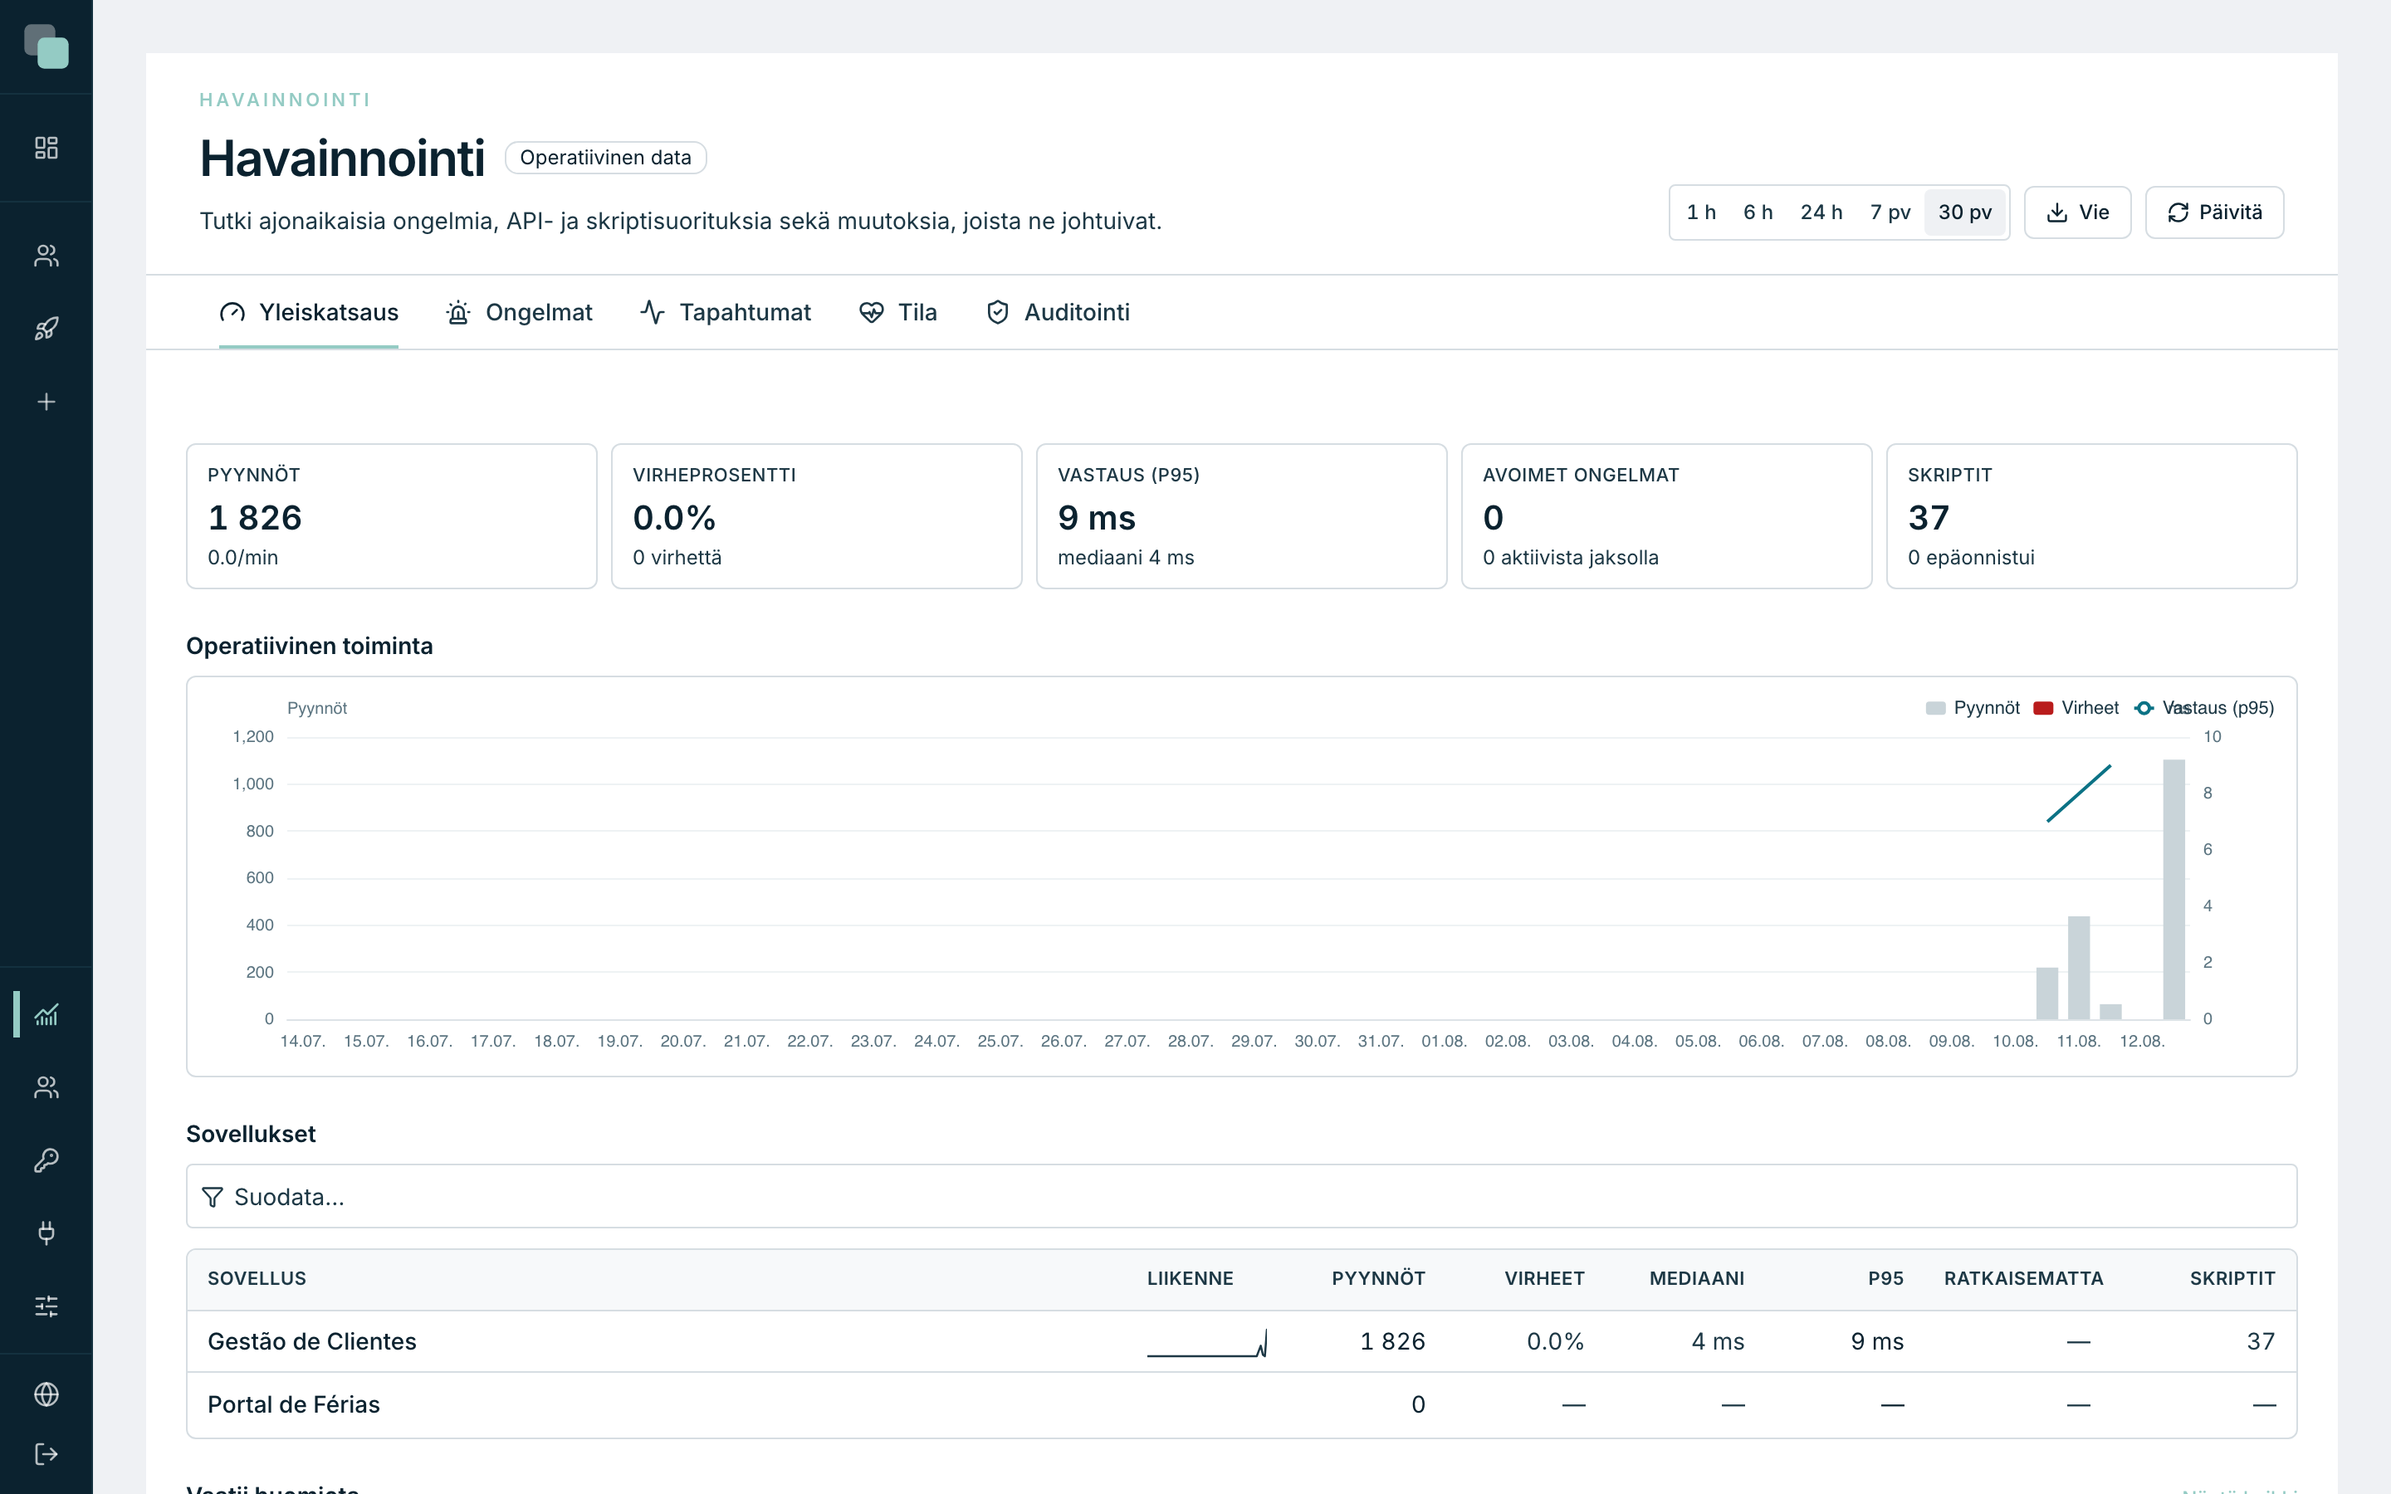Click the plus icon in sidebar
This screenshot has width=2391, height=1494.
click(46, 403)
